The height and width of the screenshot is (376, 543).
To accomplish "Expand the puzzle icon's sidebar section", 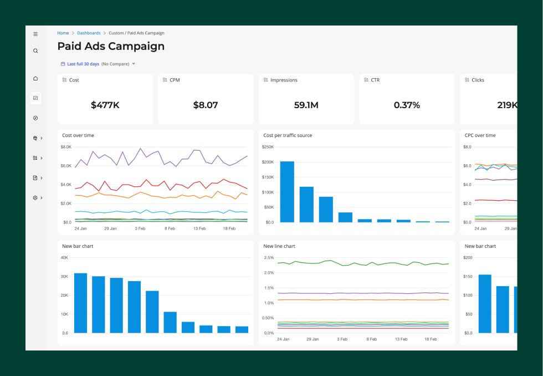I will (x=41, y=138).
